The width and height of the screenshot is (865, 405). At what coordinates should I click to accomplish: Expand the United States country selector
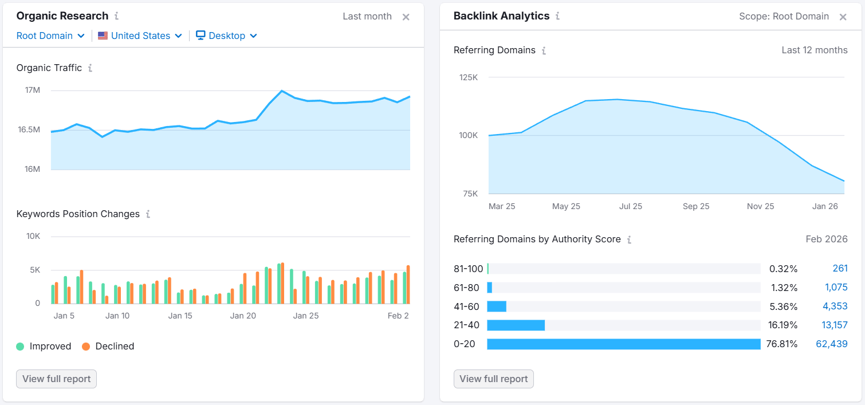point(140,36)
